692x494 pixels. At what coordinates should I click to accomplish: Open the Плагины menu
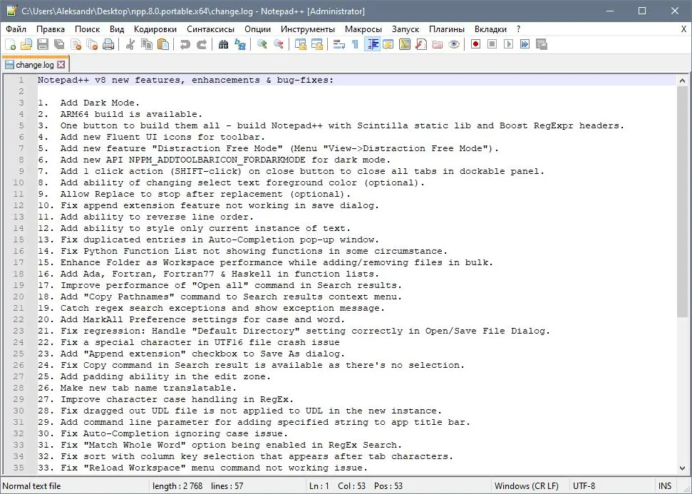447,29
